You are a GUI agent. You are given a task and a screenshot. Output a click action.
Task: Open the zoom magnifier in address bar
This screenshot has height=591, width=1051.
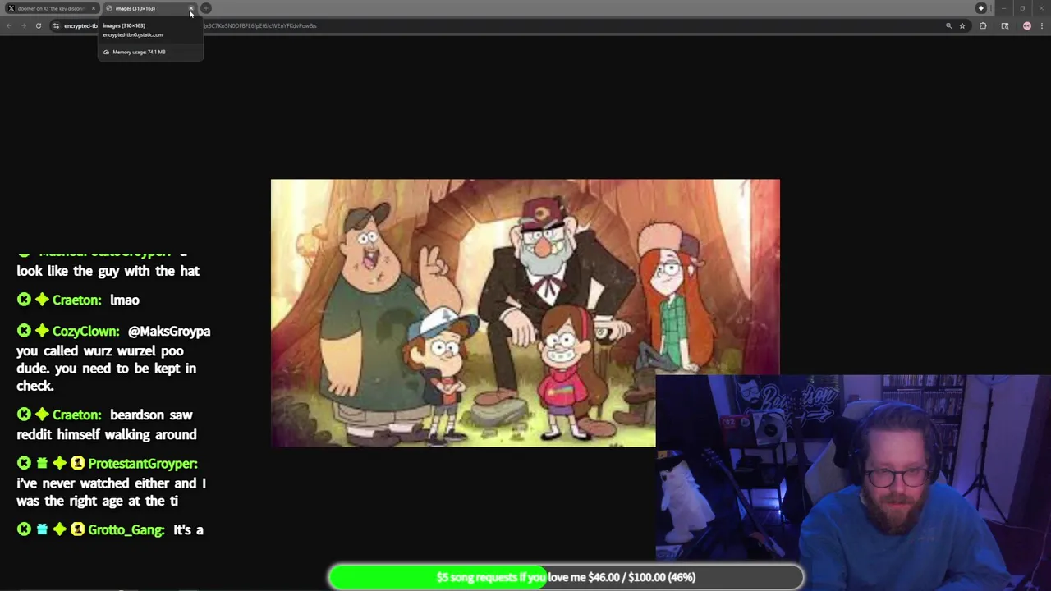[948, 25]
